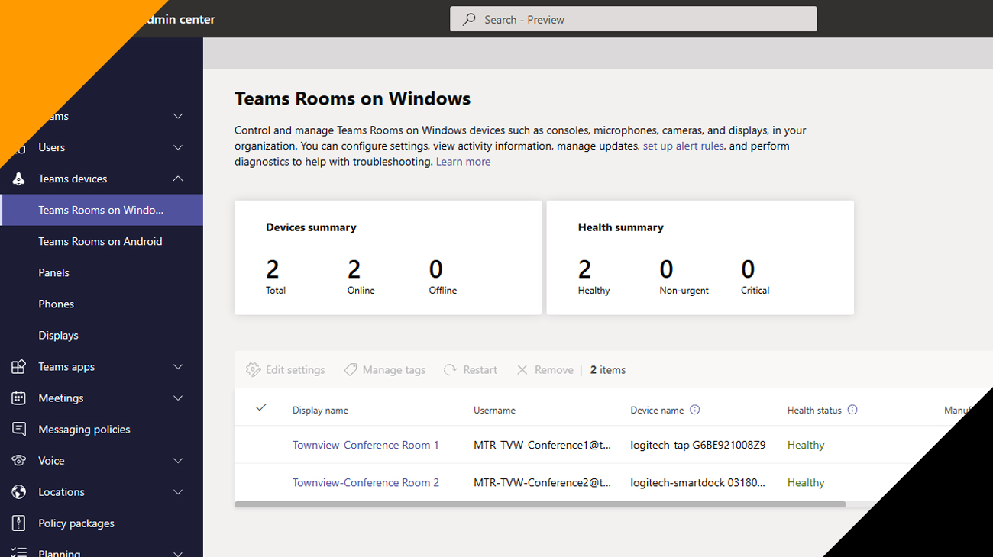Click the Remove button label
Screen dimensions: 993x557
(x=554, y=370)
